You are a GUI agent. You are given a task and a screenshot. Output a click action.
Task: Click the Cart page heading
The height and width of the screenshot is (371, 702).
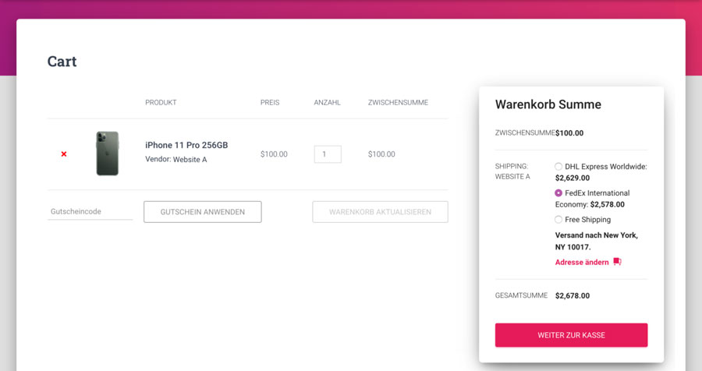[x=62, y=62]
